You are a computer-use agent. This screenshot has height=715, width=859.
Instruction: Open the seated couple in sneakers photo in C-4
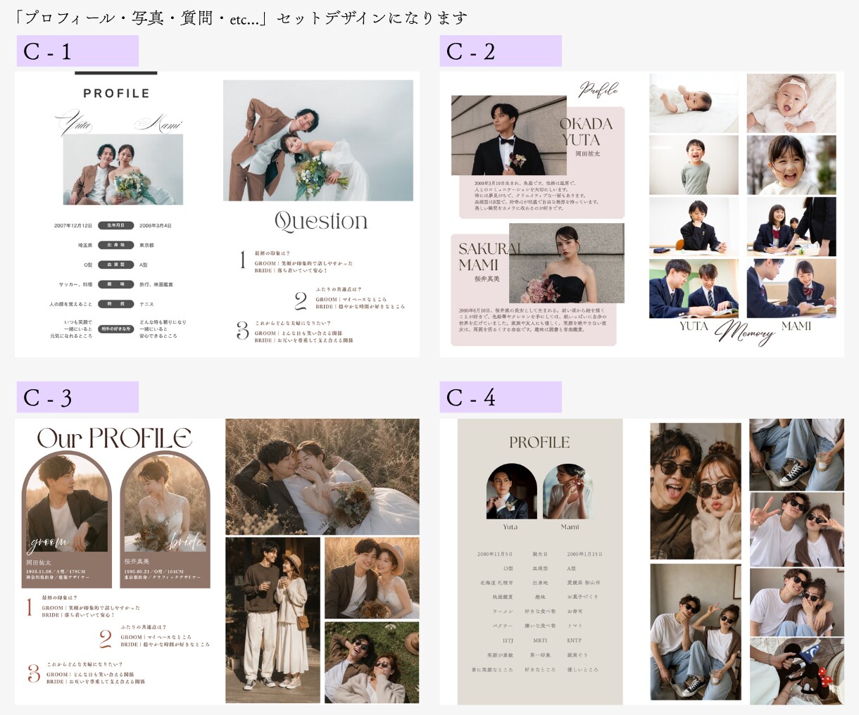pyautogui.click(x=696, y=632)
